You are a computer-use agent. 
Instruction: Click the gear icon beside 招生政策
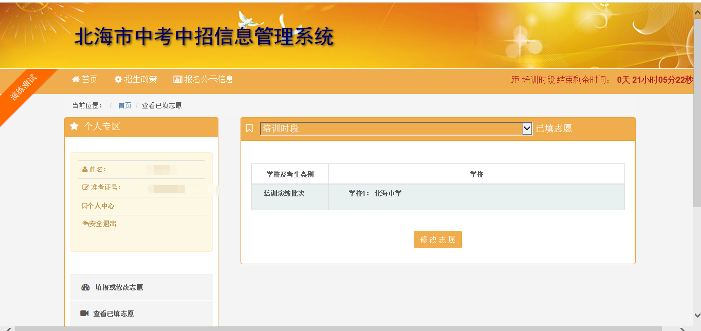pyautogui.click(x=118, y=79)
